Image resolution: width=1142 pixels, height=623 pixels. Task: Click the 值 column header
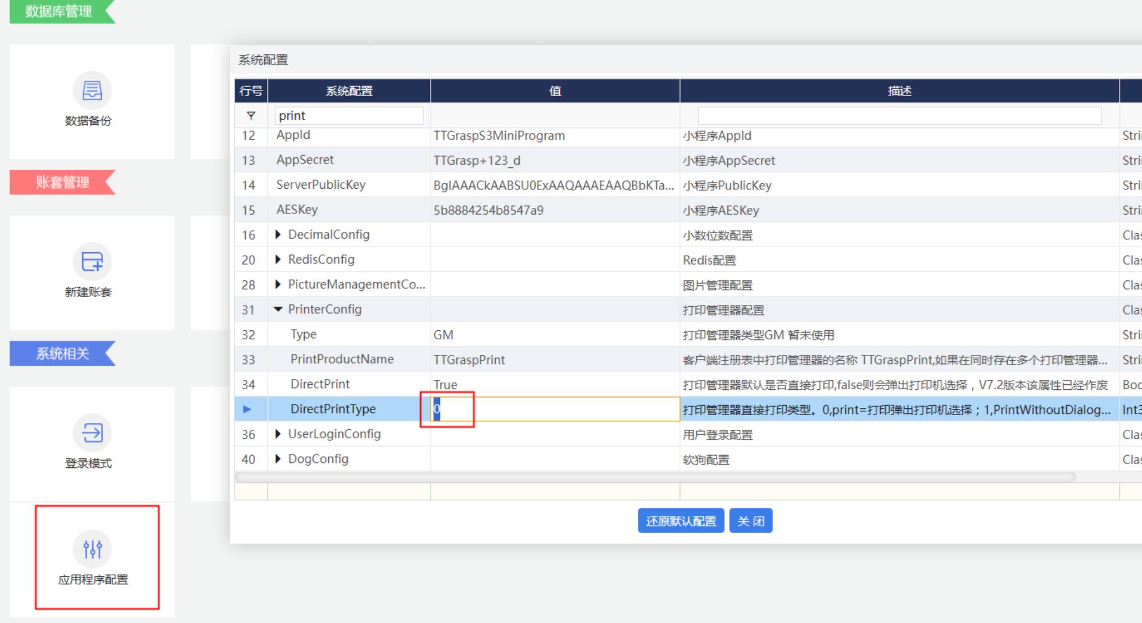555,91
